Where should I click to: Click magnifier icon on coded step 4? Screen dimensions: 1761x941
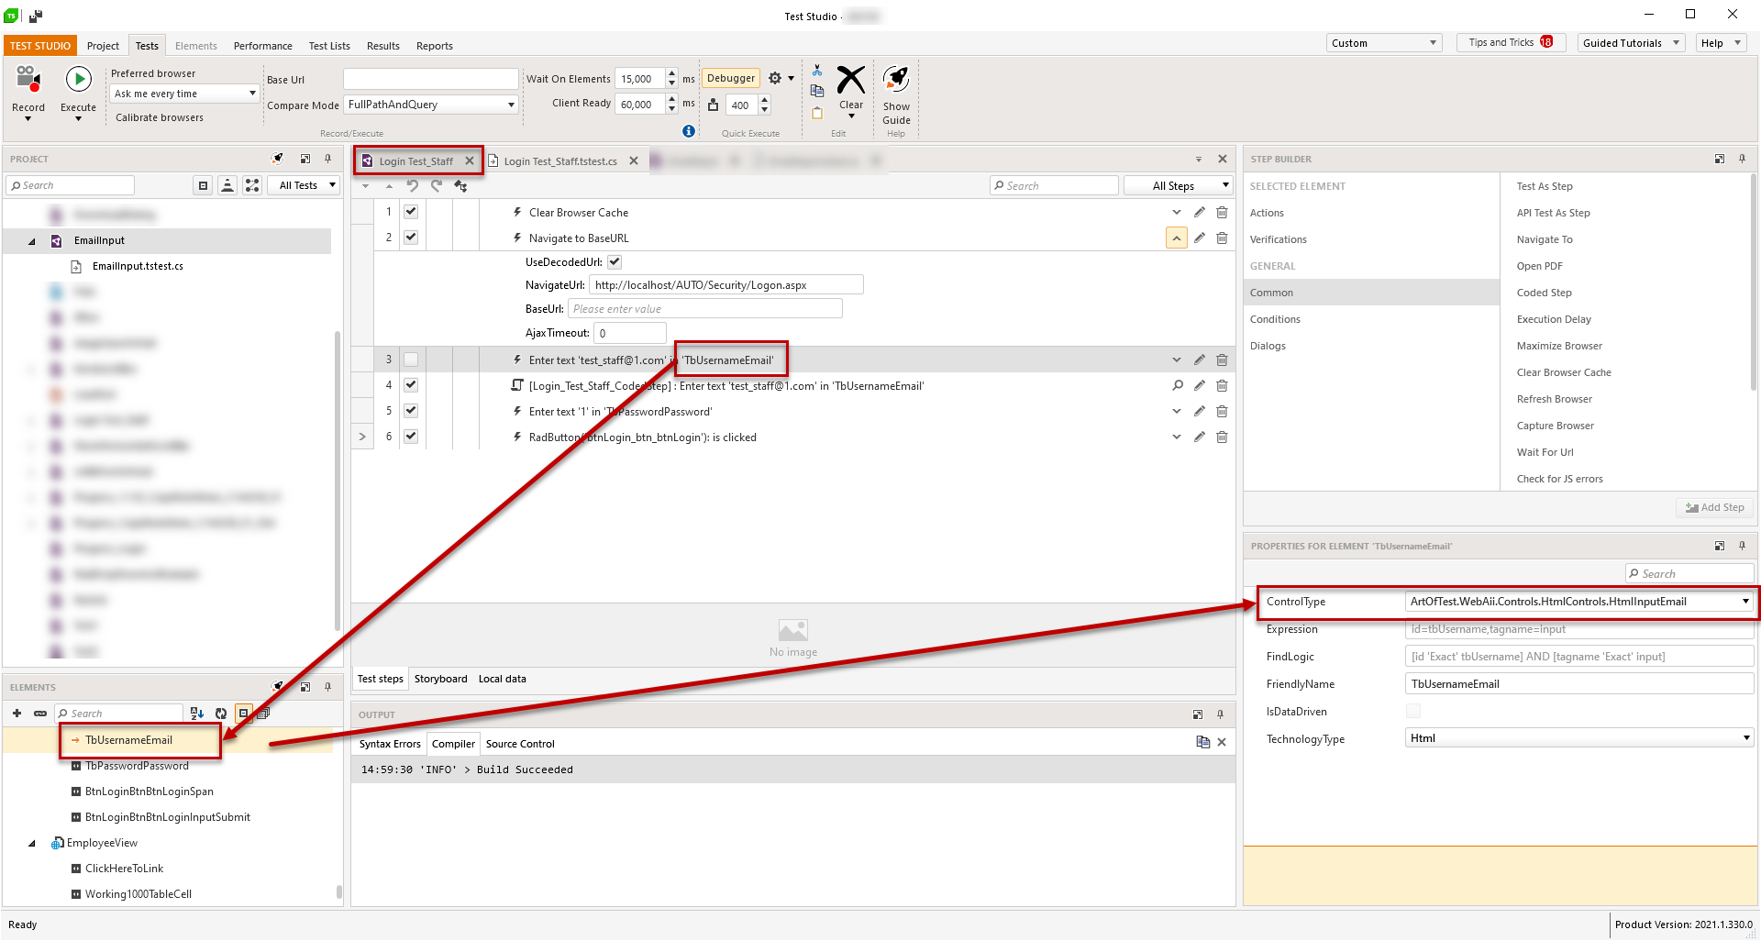pos(1177,385)
